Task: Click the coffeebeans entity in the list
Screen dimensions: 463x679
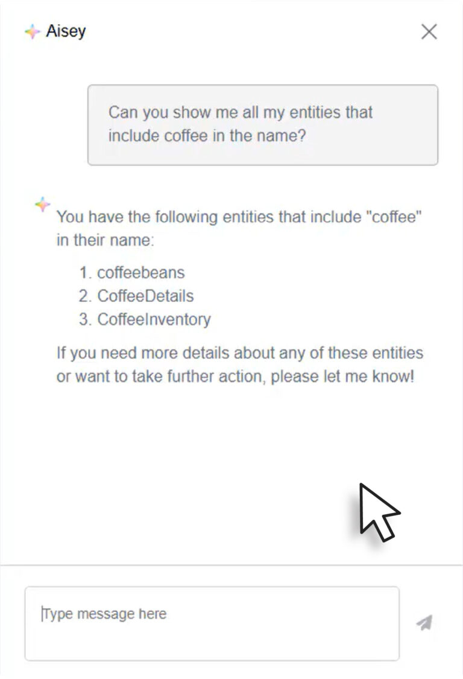Action: [140, 273]
